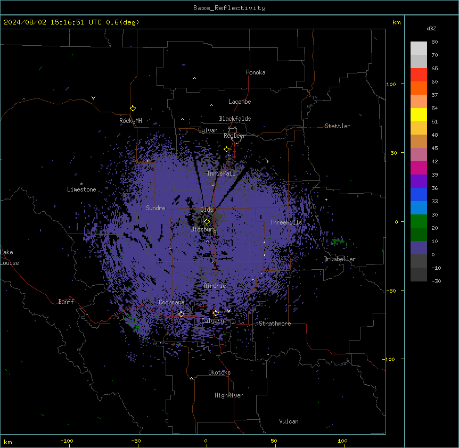Select the RedDeer label
The image size is (459, 448).
point(234,136)
